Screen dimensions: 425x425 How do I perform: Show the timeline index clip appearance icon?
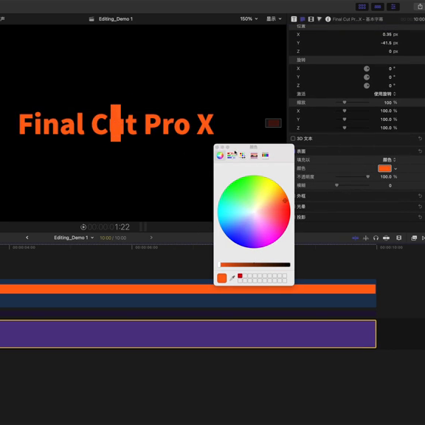tap(398, 238)
